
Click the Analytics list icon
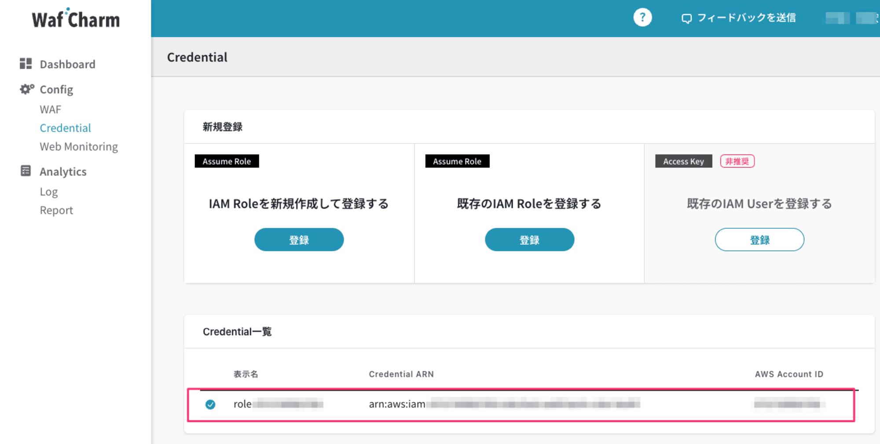click(26, 171)
